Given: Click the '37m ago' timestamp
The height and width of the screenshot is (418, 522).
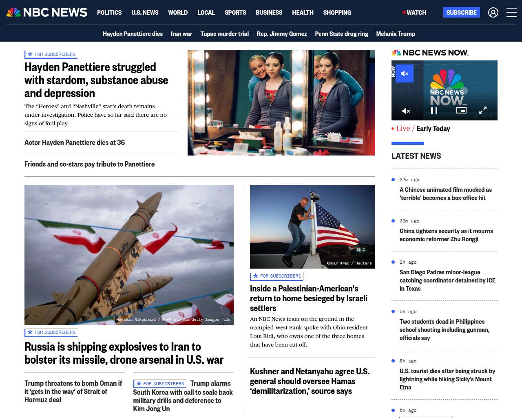Looking at the screenshot, I should 409,180.
